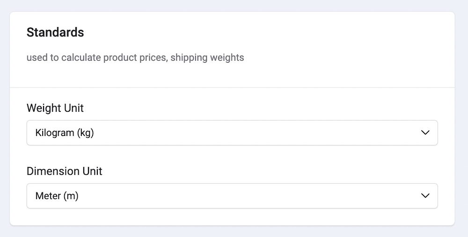Screen dimensions: 468x237
Task: Click the word "Kilogram" in Weight Unit field
Action: tap(55, 133)
